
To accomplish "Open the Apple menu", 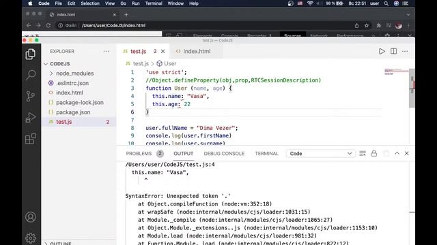I will pyautogui.click(x=30, y=3).
